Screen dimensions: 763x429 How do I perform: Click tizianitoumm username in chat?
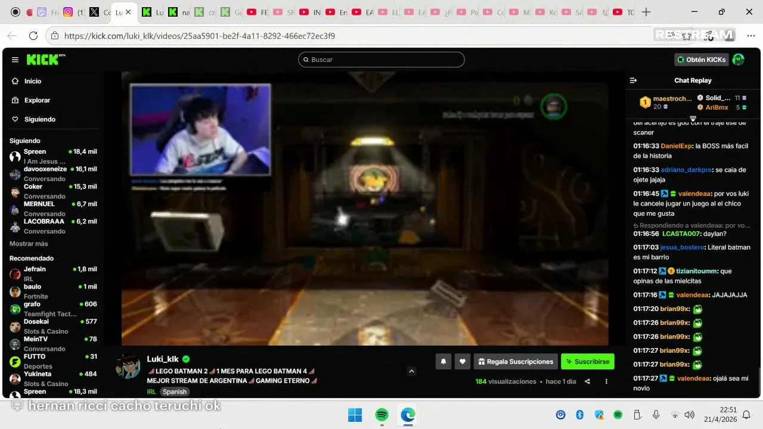pyautogui.click(x=697, y=271)
